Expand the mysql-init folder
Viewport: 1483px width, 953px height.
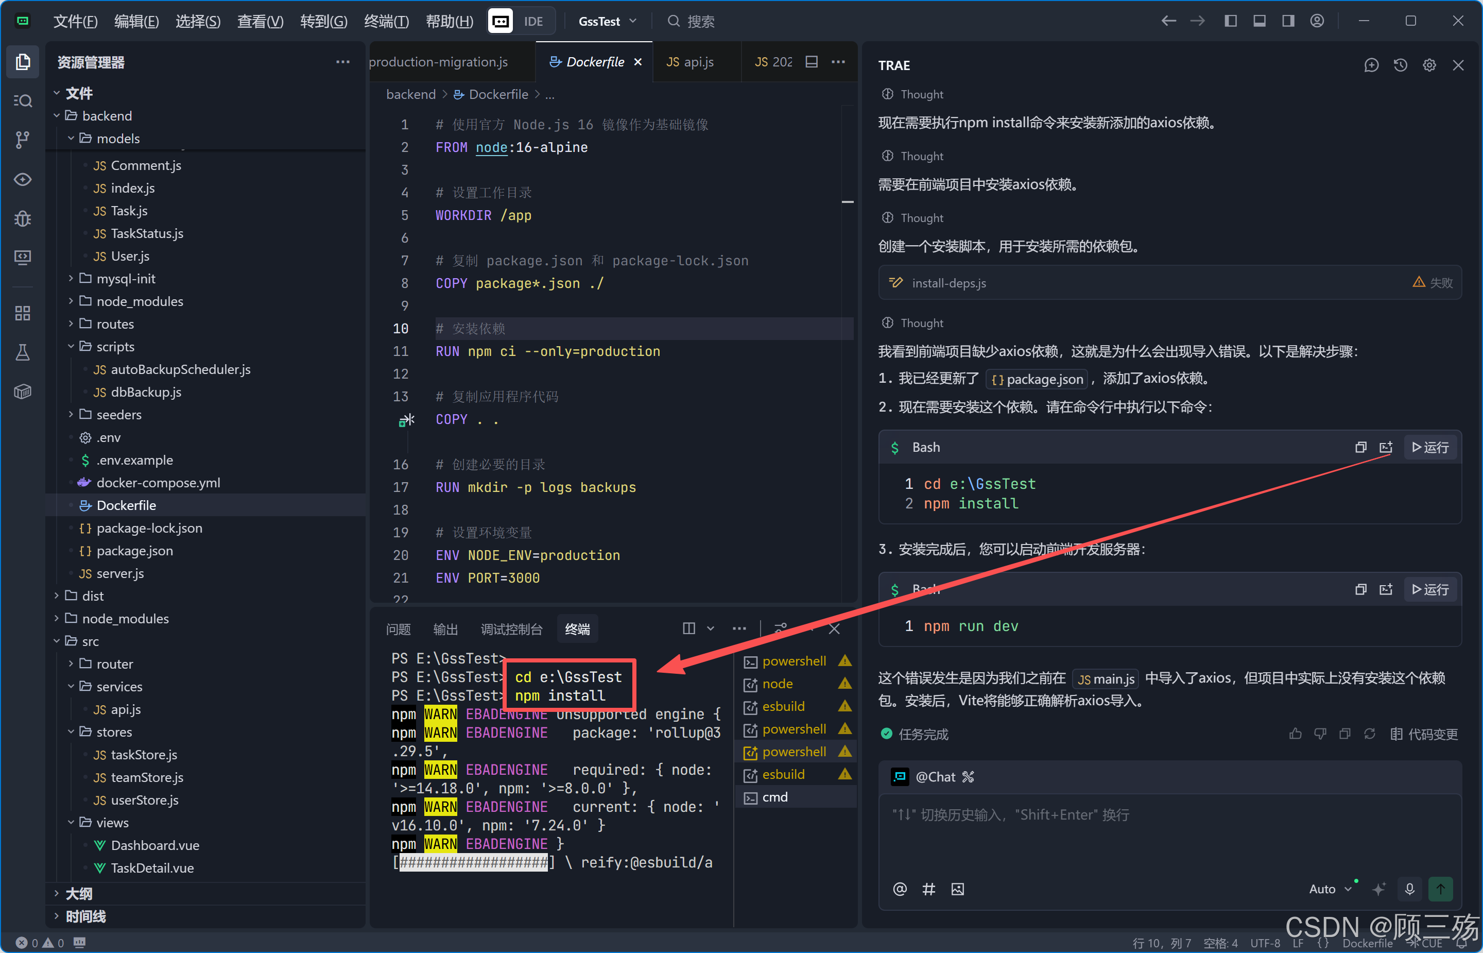126,279
